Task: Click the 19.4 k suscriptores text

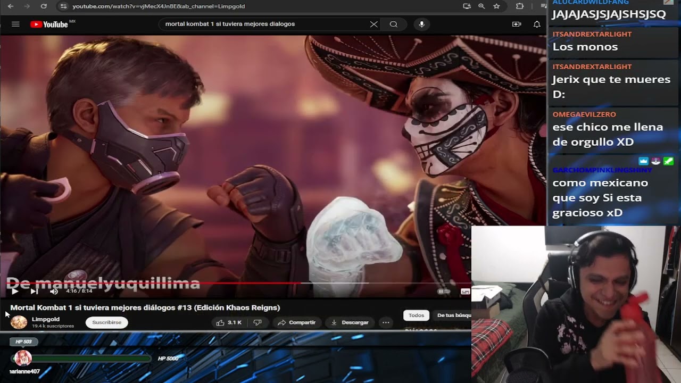Action: pos(53,326)
